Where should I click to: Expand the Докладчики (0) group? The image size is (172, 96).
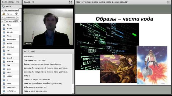[x=2, y=18]
